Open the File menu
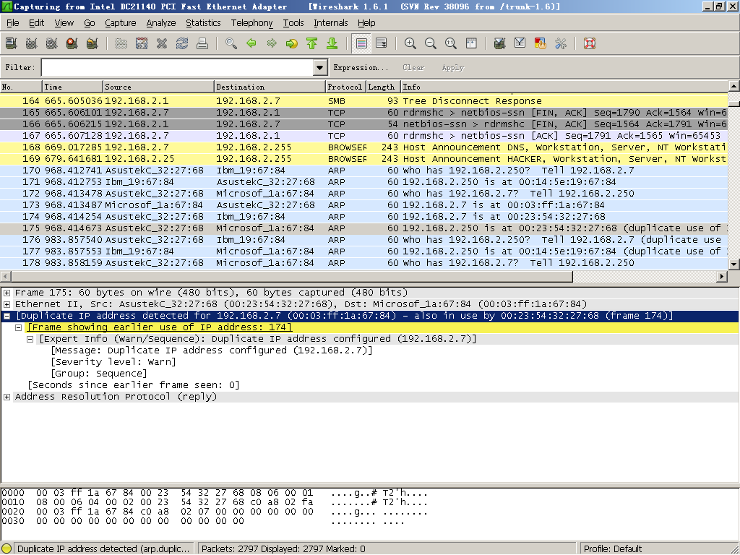The image size is (740, 555). pos(13,22)
